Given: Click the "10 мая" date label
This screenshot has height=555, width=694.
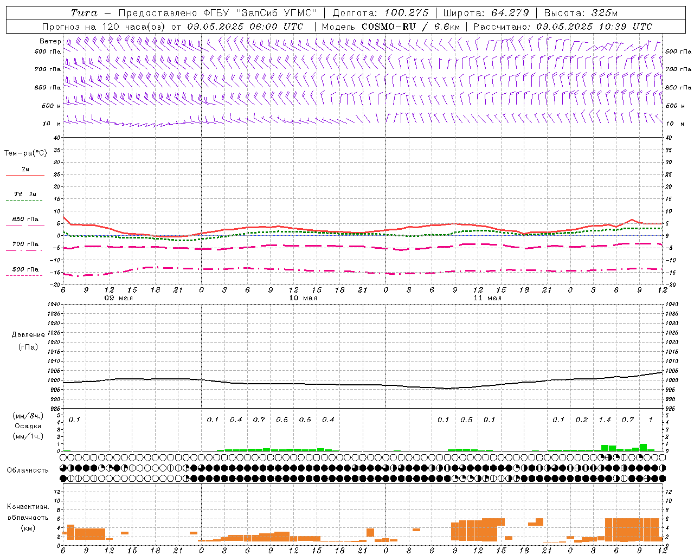Looking at the screenshot, I should tap(303, 298).
